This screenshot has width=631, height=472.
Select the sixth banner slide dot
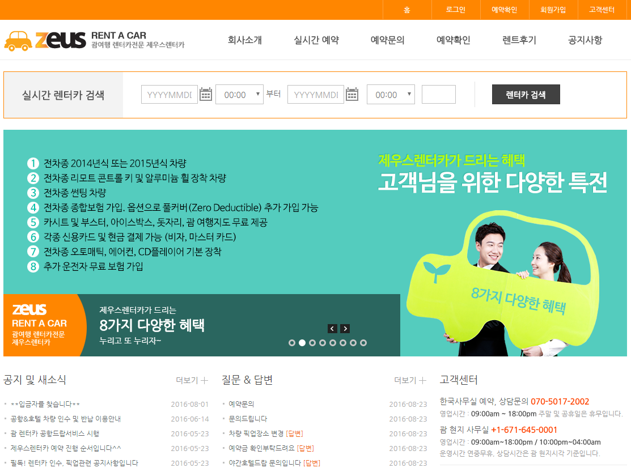(343, 343)
